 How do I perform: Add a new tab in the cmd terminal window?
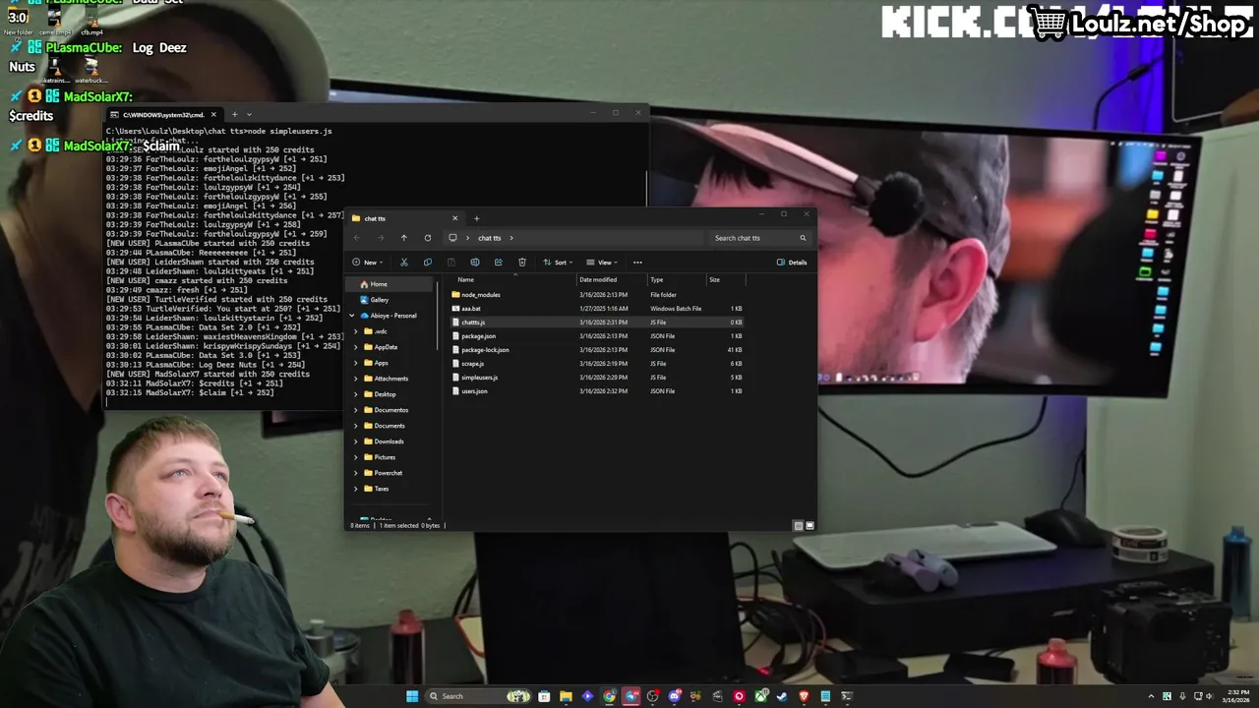tap(234, 114)
